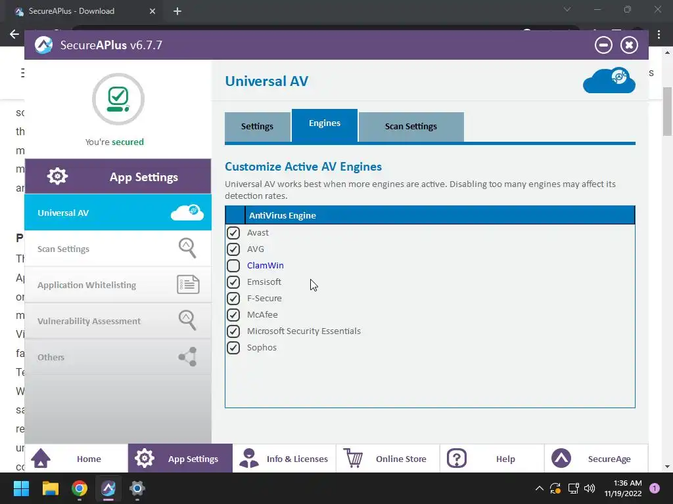Viewport: 673px width, 504px height.
Task: Go to the Home label in the bottom bar
Action: pyautogui.click(x=89, y=459)
